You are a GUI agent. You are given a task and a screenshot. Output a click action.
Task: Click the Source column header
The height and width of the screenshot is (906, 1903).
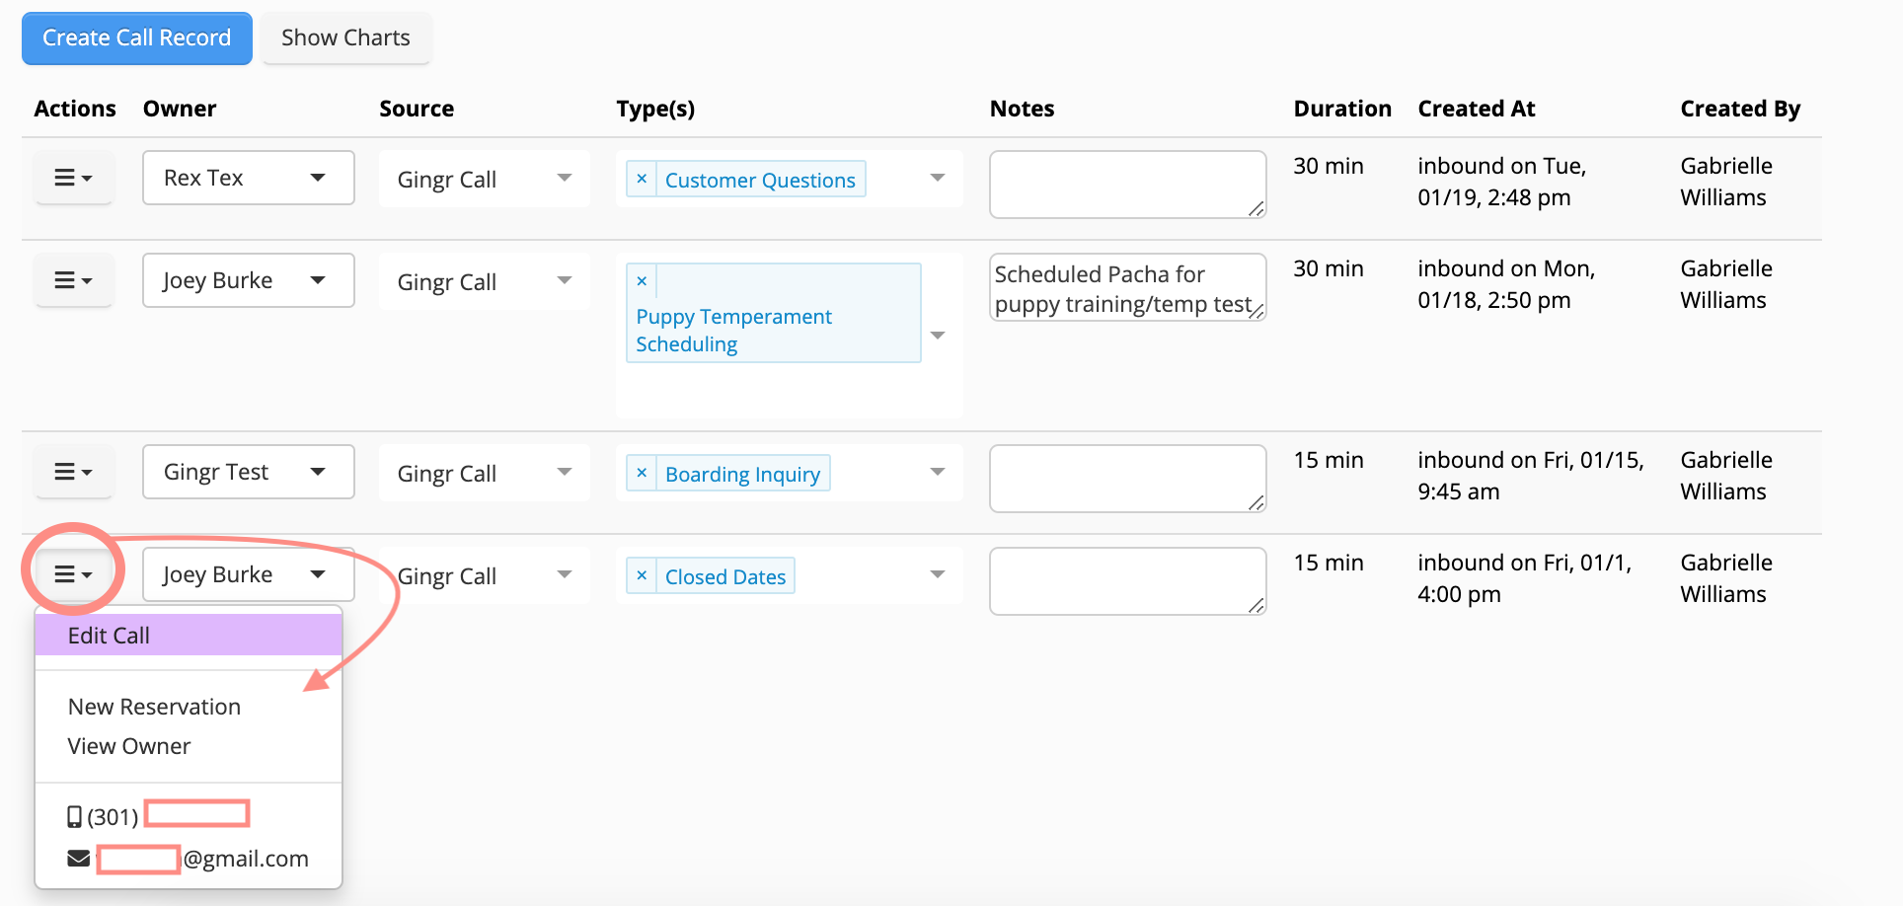tap(417, 109)
